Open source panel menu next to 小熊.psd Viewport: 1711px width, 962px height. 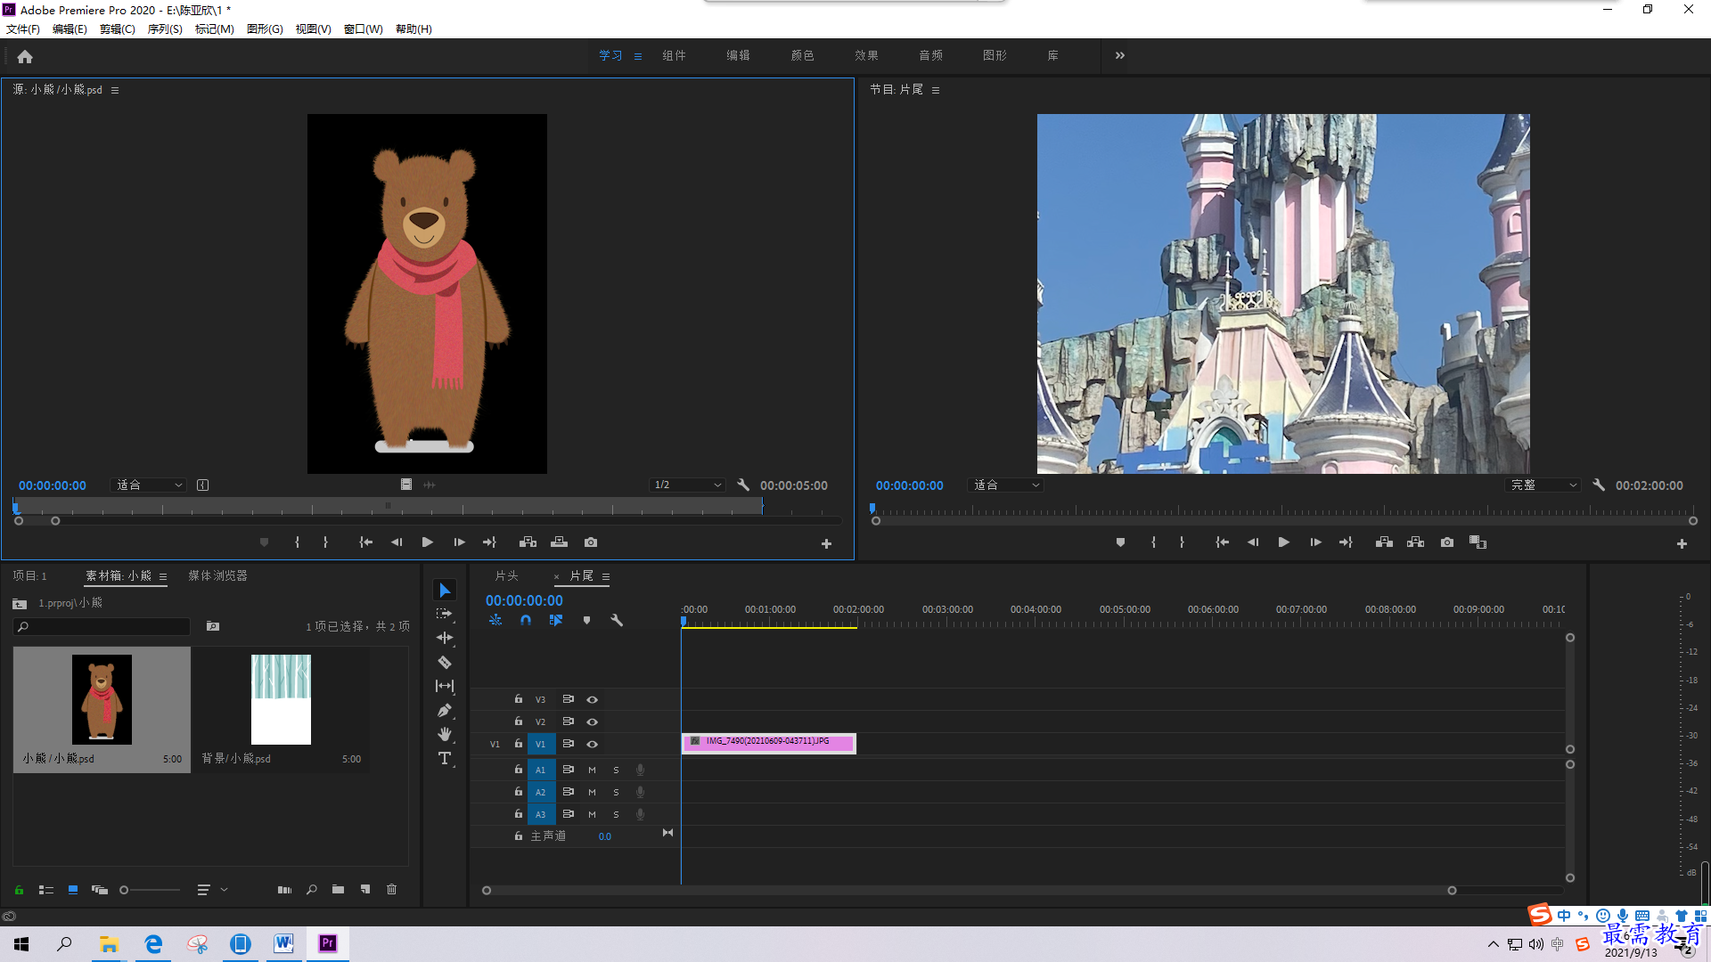pyautogui.click(x=115, y=90)
